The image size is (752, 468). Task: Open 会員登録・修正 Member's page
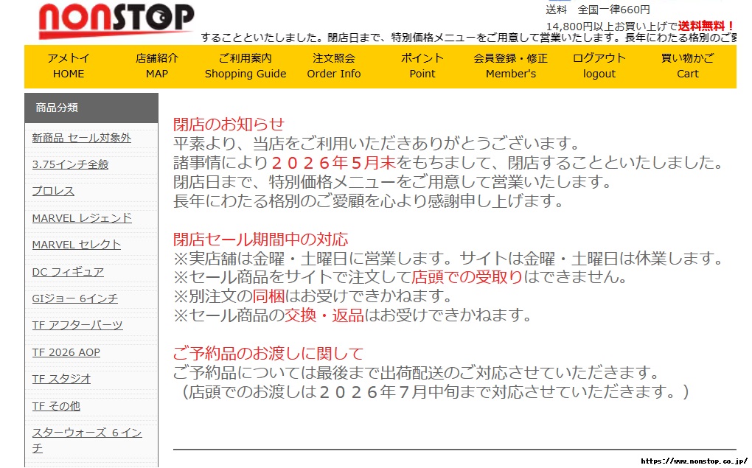coord(511,66)
